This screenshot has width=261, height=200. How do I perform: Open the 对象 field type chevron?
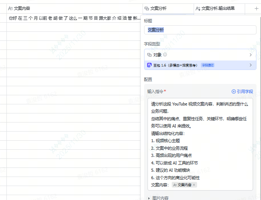tap(250, 55)
